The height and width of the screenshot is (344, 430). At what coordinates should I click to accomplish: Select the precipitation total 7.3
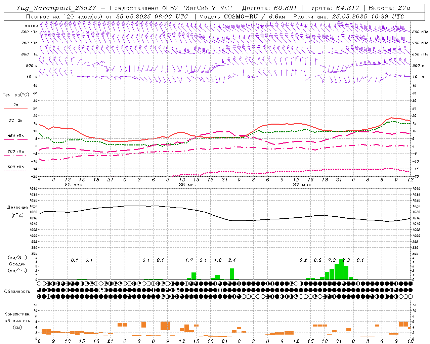coord(332,260)
